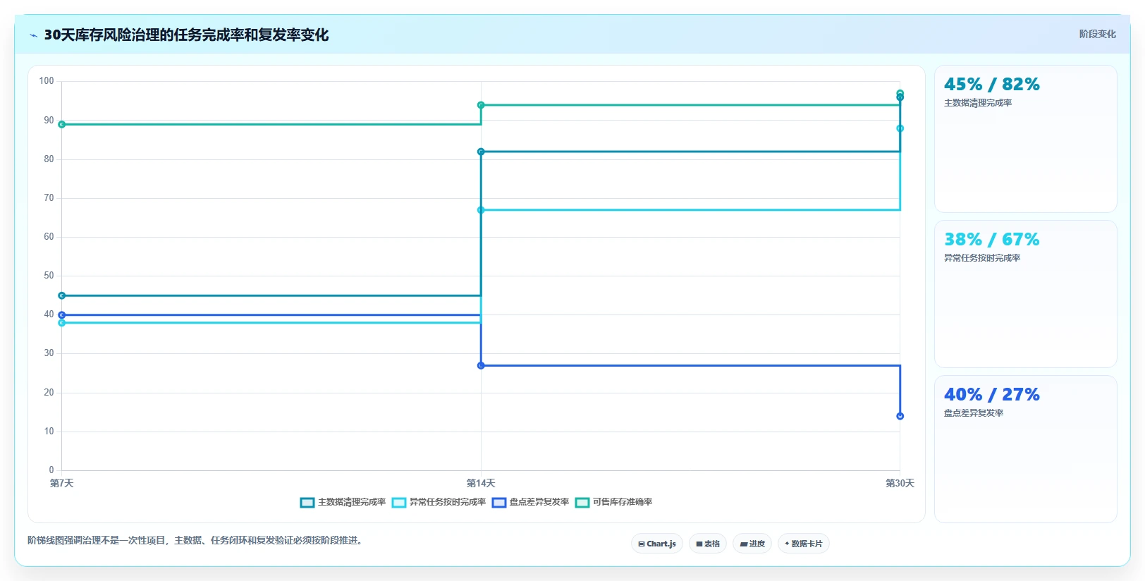This screenshot has height=581, width=1145.
Task: Click the 阶段变化 label in the header
Action: pos(1097,34)
